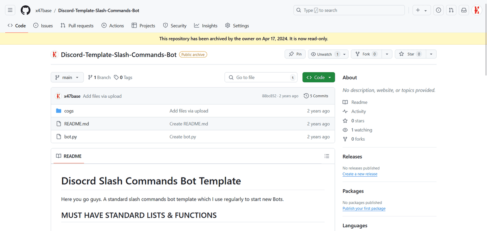Select the README tab in file viewer

(x=69, y=156)
